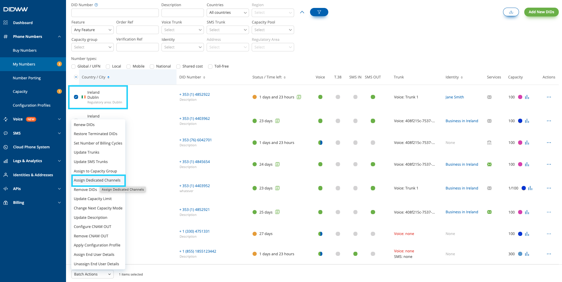The image size is (562, 282).
Task: Click identity badge icon next to 25 days
Action: [x=277, y=212]
